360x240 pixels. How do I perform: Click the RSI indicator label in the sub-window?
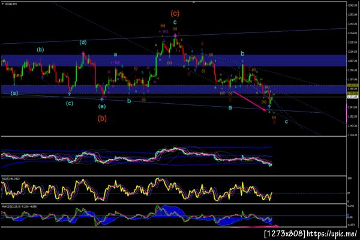[11, 179]
